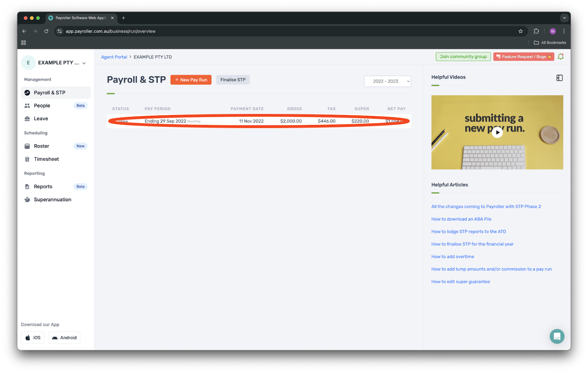Click the pay period Ending 29 Sep 2022
The width and height of the screenshot is (588, 373).
(x=165, y=121)
